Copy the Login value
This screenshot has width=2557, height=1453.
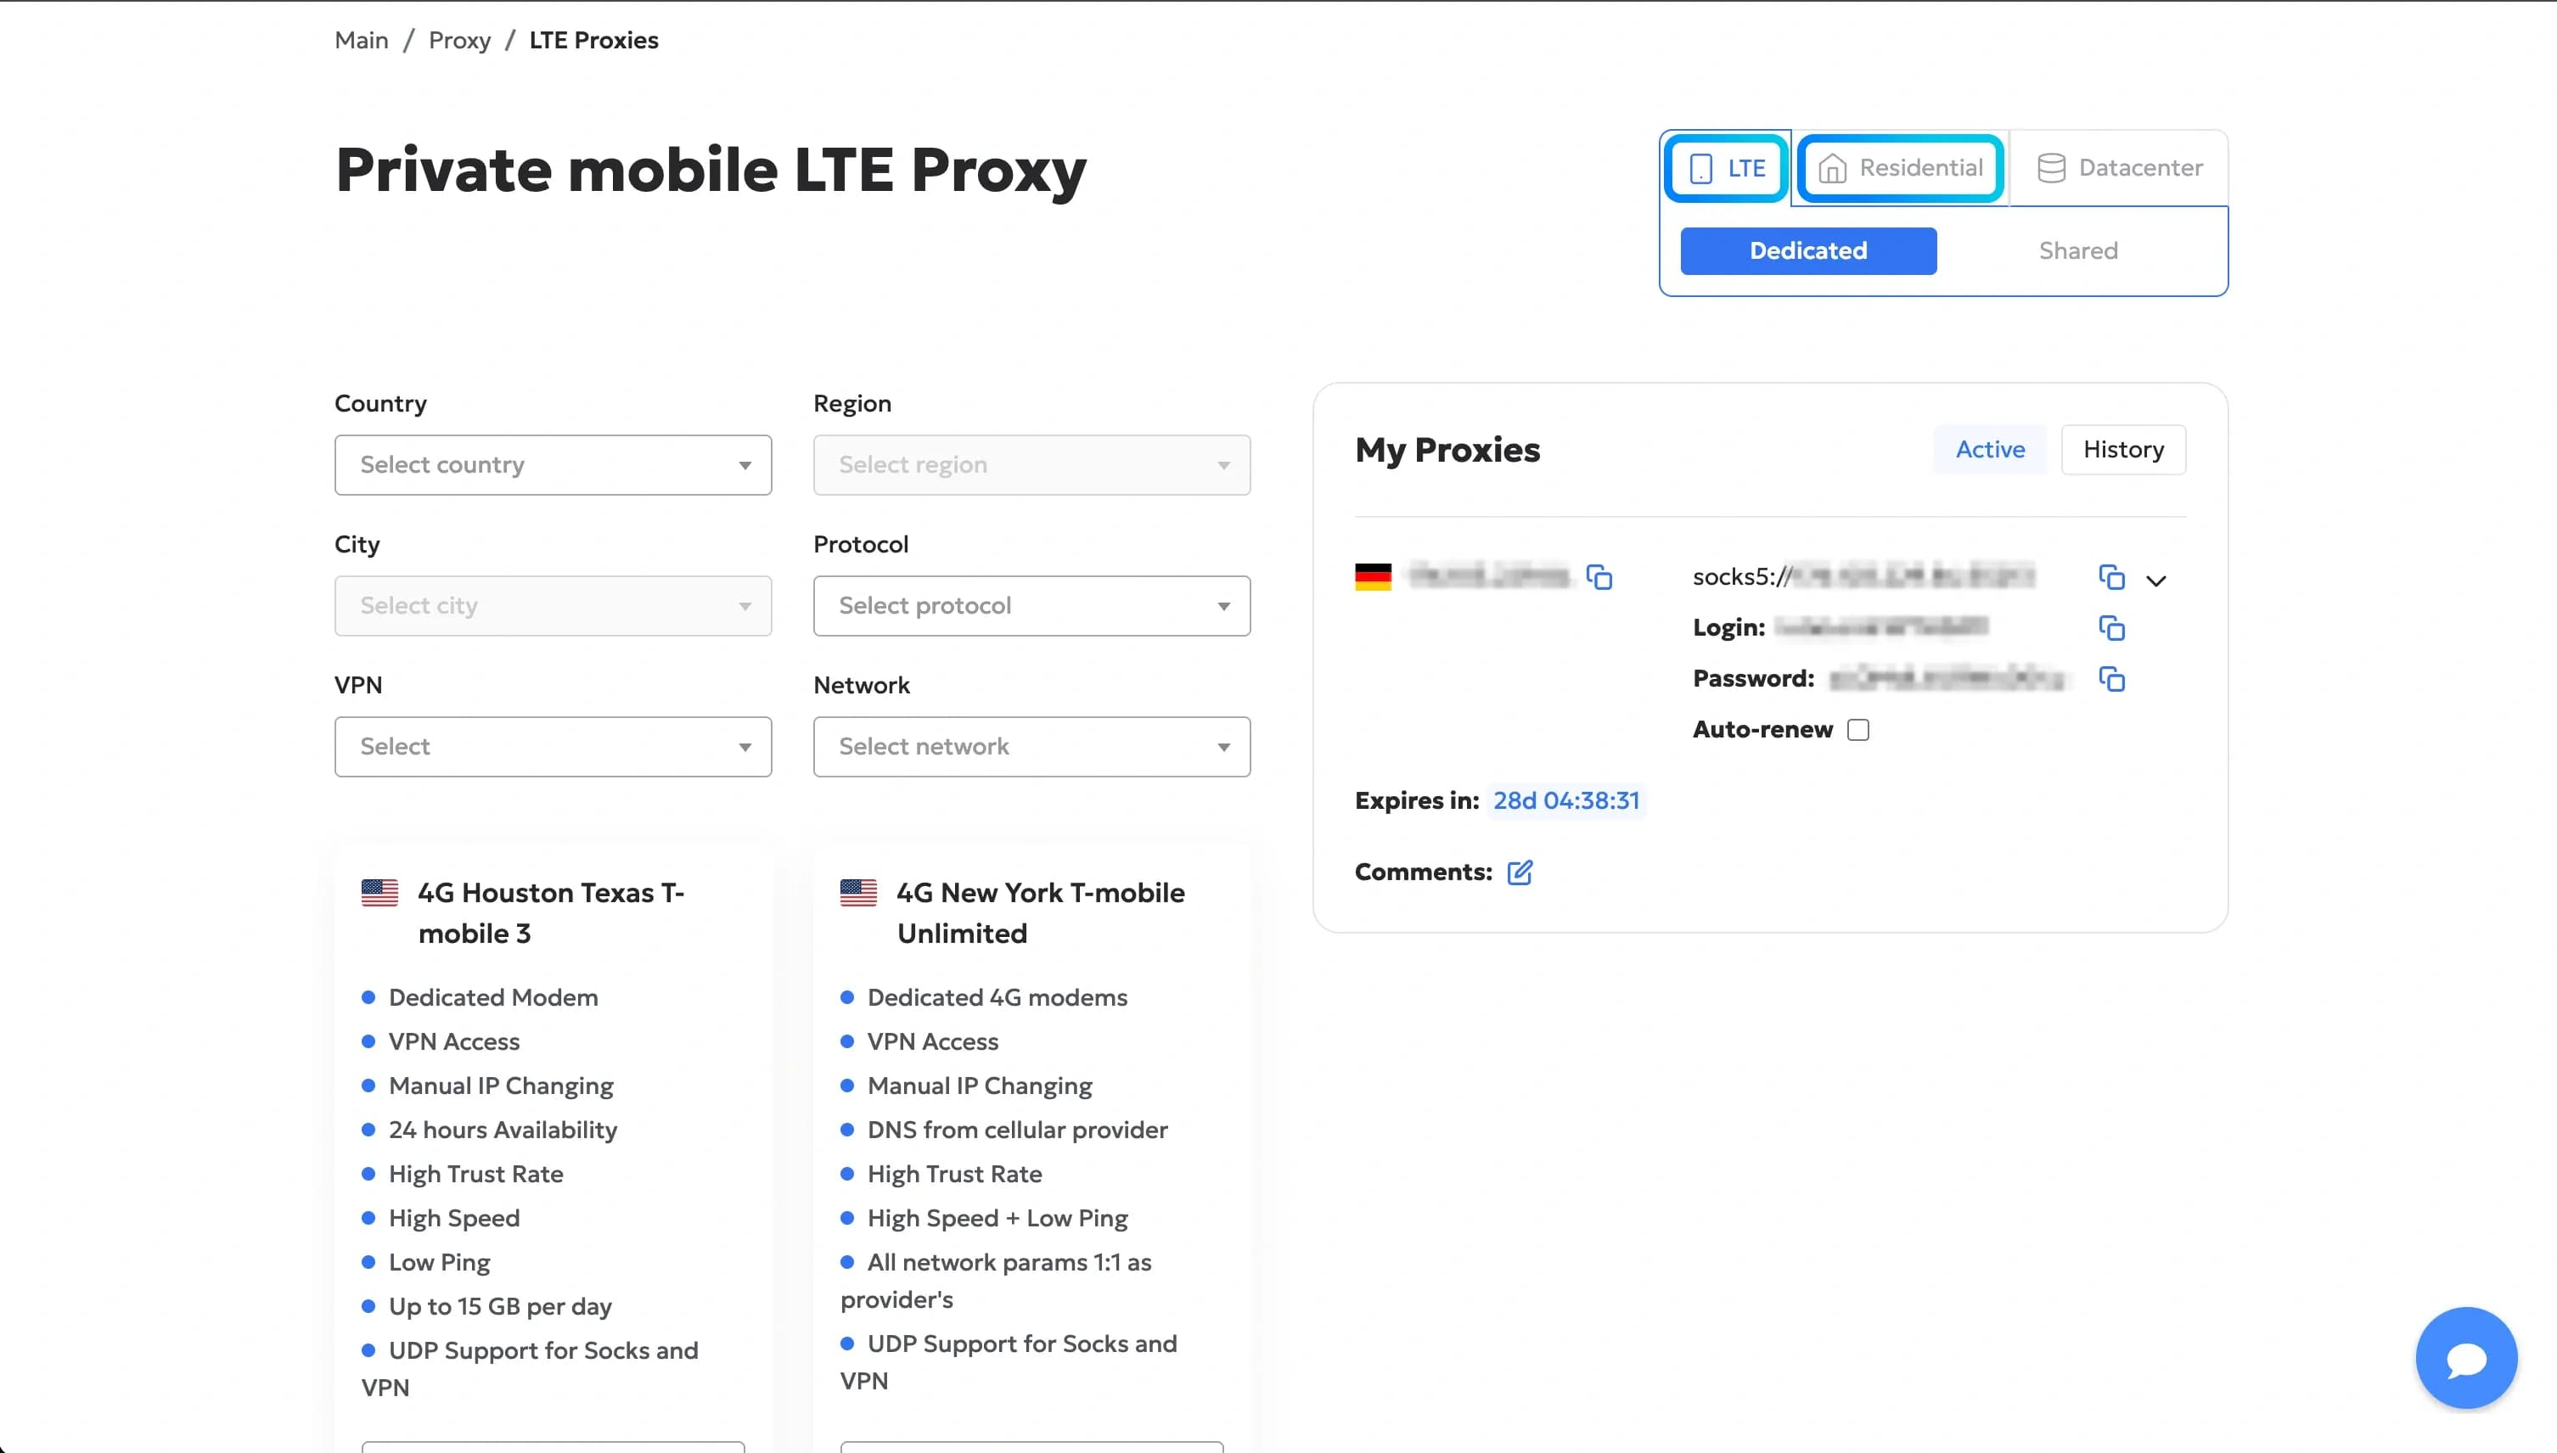2113,628
